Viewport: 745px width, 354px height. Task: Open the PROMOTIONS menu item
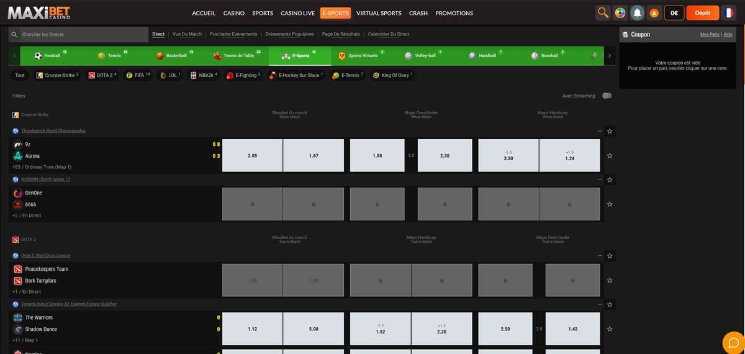click(x=454, y=13)
